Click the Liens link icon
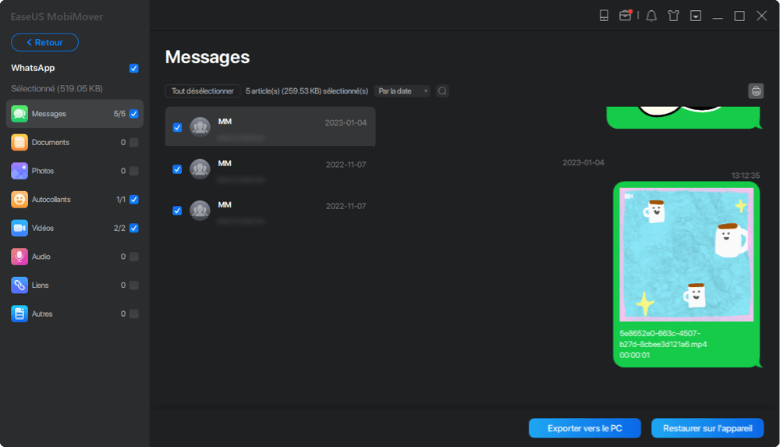The width and height of the screenshot is (780, 447). tap(19, 286)
